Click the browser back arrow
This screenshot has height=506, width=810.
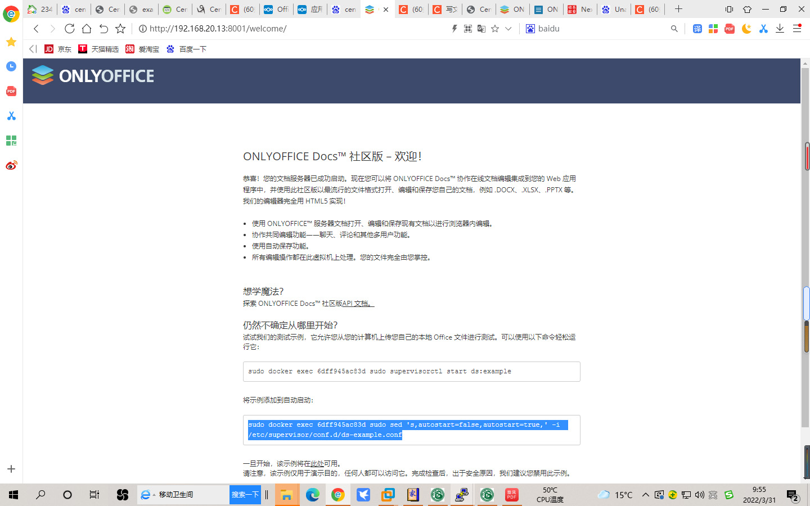[x=36, y=29]
